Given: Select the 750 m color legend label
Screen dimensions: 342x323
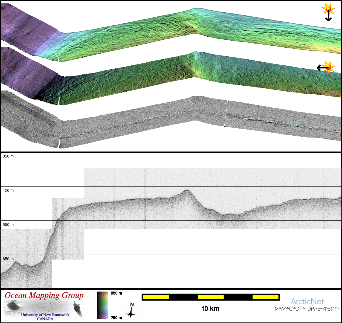Looking at the screenshot, I should coord(116,318).
